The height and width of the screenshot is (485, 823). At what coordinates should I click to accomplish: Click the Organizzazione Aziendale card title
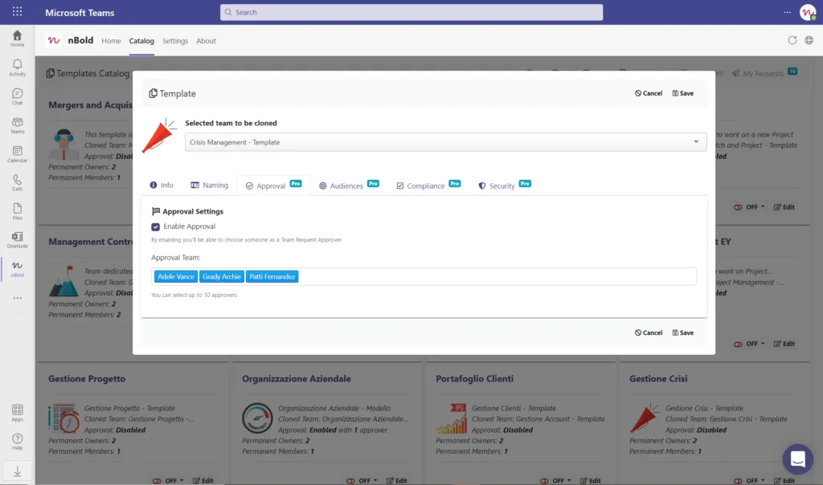[x=296, y=378]
